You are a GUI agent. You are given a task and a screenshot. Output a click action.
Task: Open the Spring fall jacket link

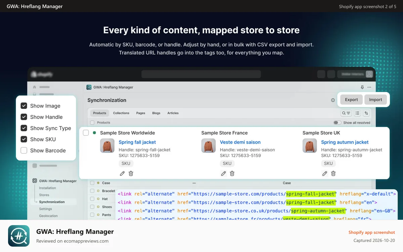137,142
